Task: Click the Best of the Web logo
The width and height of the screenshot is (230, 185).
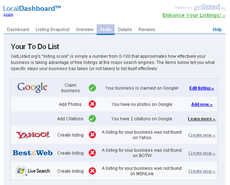Action: tap(33, 153)
